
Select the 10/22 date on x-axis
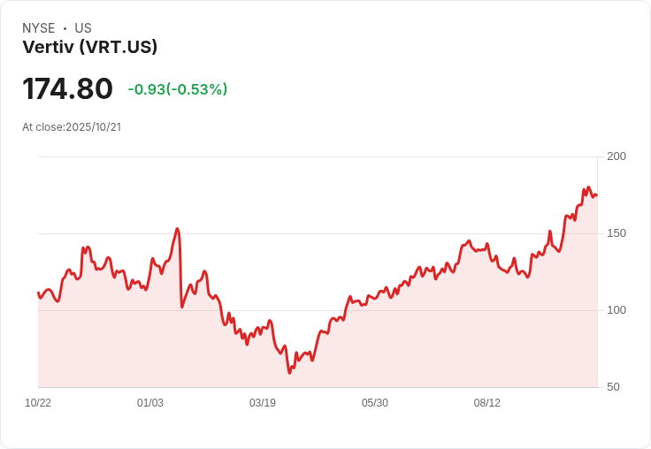coord(38,403)
